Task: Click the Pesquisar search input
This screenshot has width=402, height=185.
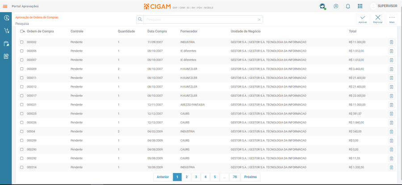Action: point(200,20)
